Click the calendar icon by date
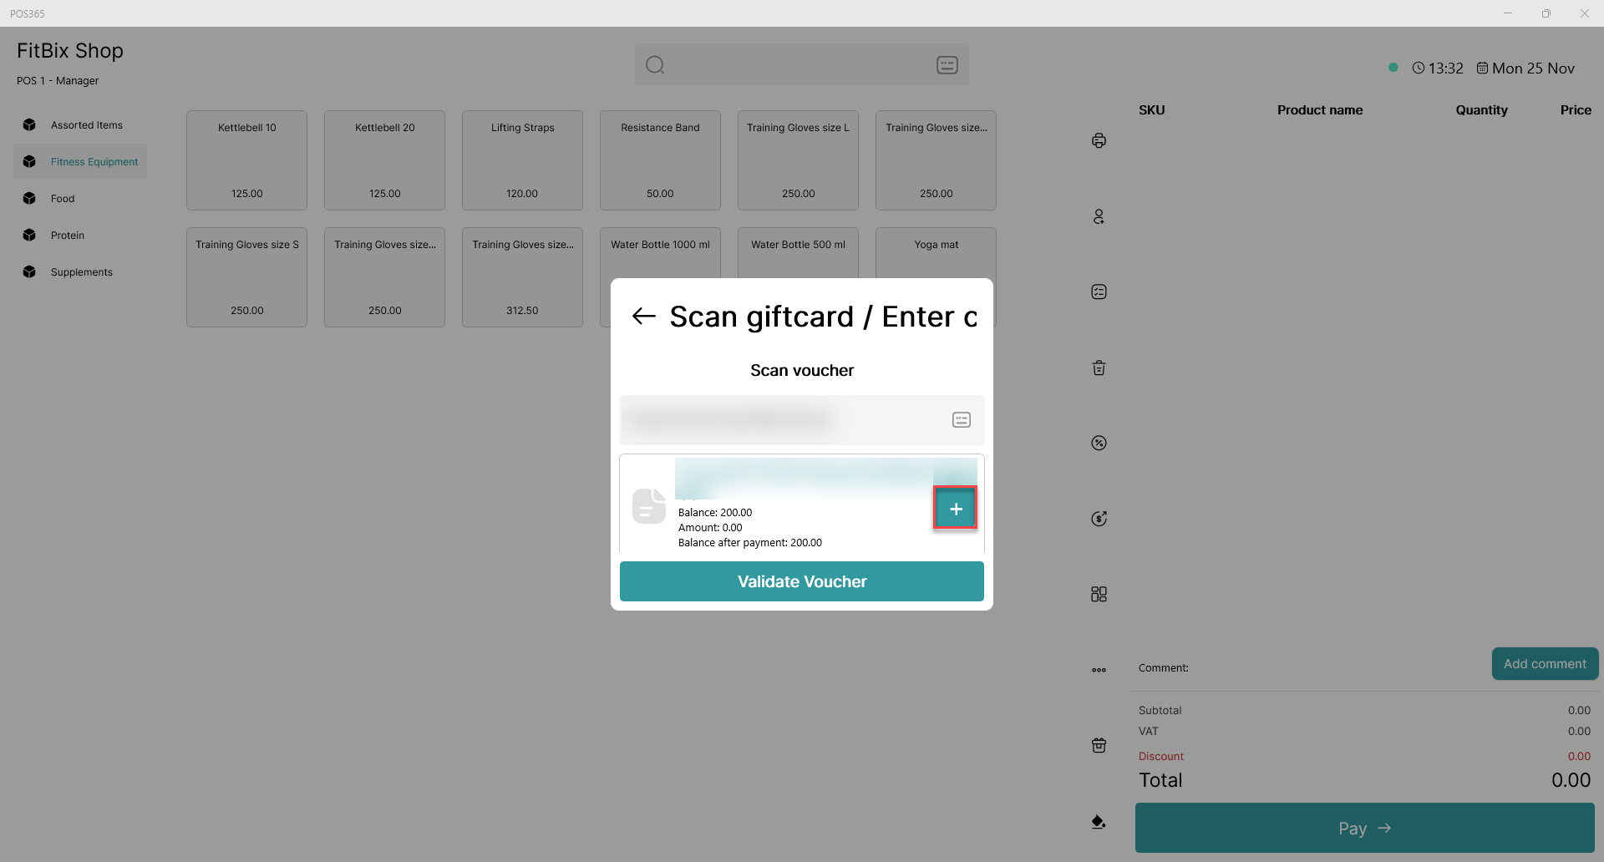1604x862 pixels. (x=1482, y=68)
